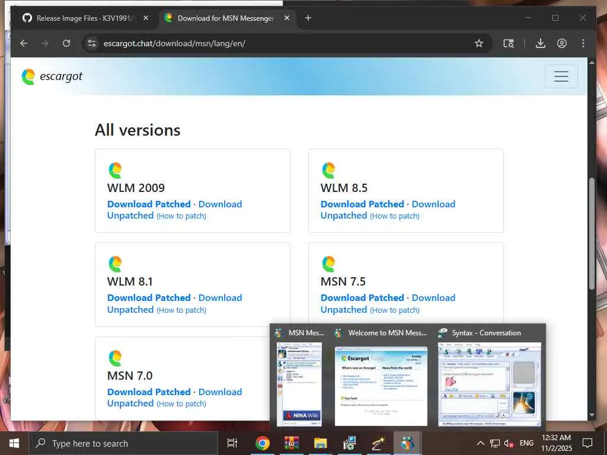Open the notification center icon
The image size is (607, 455).
tap(587, 443)
